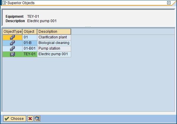Click the green checkmark Choose button
The width and height of the screenshot is (177, 124).
[15, 119]
